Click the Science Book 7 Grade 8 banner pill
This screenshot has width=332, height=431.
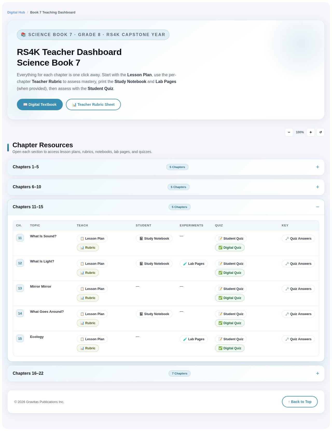pos(93,35)
